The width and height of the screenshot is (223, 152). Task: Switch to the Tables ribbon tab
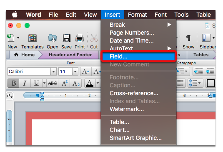[201, 55]
